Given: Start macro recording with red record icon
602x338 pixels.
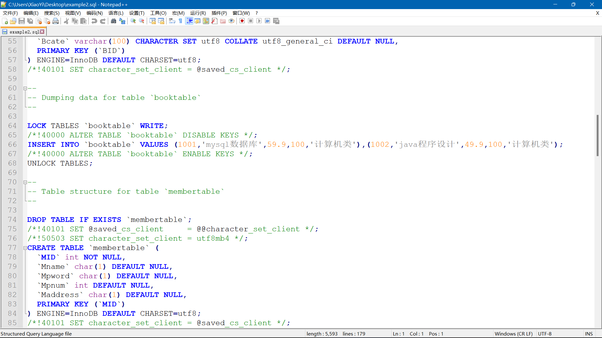Looking at the screenshot, I should point(242,21).
